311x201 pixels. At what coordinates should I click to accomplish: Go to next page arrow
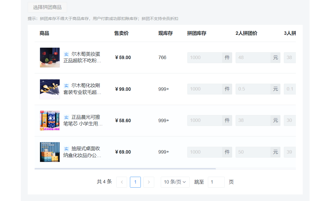tap(149, 182)
